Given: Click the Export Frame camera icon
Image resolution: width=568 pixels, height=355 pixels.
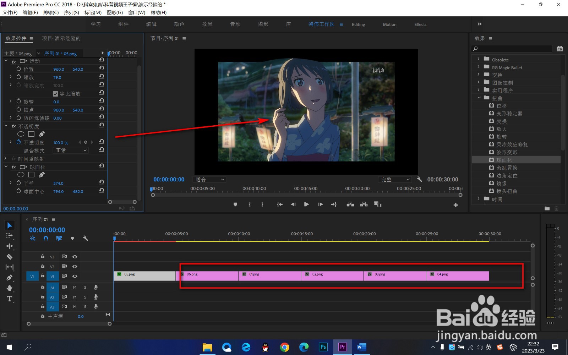Looking at the screenshot, I should [378, 204].
